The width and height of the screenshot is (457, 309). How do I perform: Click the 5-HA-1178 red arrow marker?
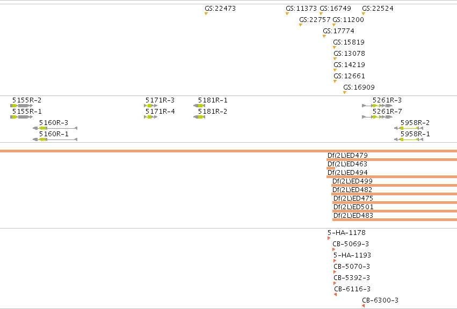(x=329, y=238)
